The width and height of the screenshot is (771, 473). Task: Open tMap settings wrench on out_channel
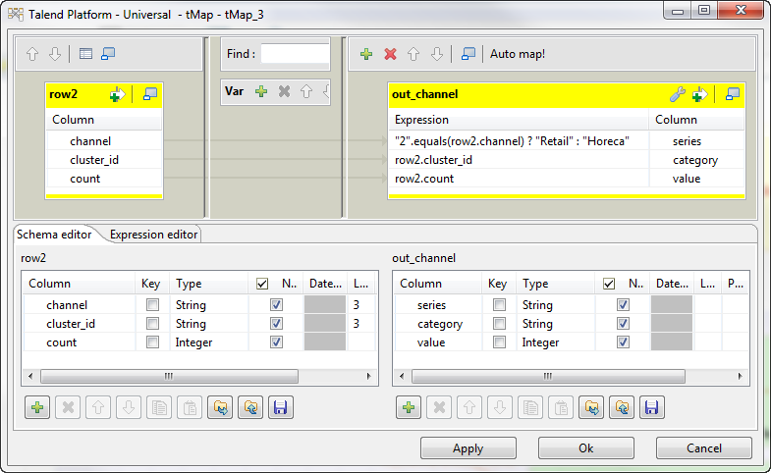click(x=678, y=94)
